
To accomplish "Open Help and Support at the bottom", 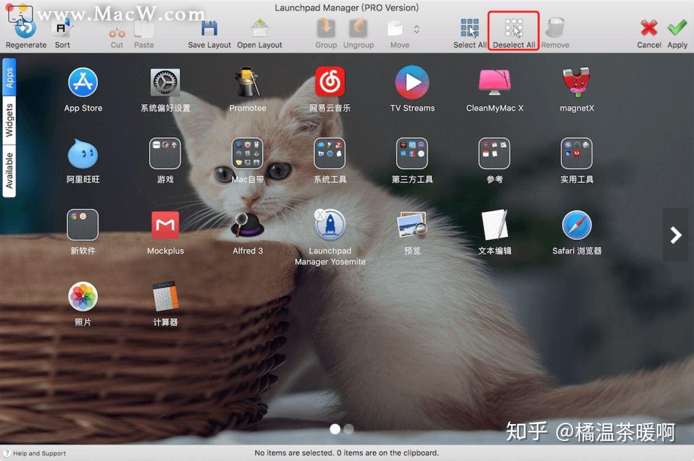I will tap(34, 453).
